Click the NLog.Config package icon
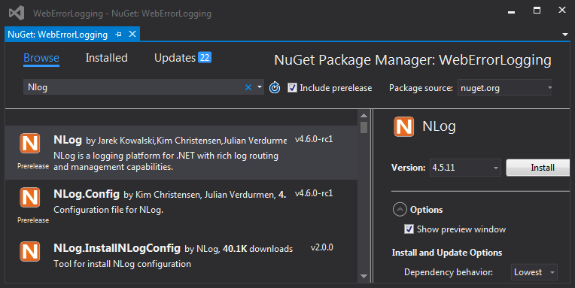This screenshot has width=575, height=288. pos(29,197)
